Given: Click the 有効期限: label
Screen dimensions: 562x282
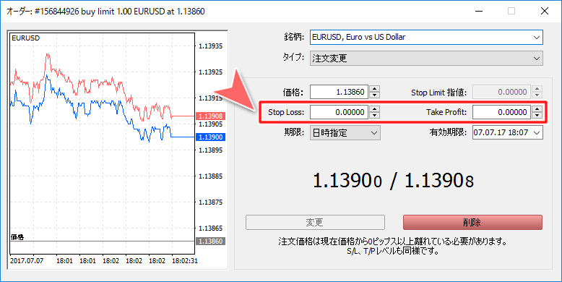Looking at the screenshot, I should pyautogui.click(x=448, y=132).
